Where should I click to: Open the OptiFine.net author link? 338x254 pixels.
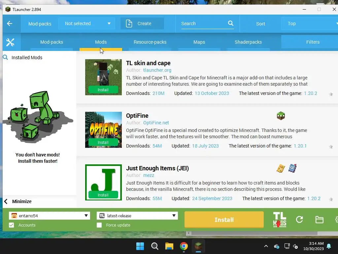[156, 123]
